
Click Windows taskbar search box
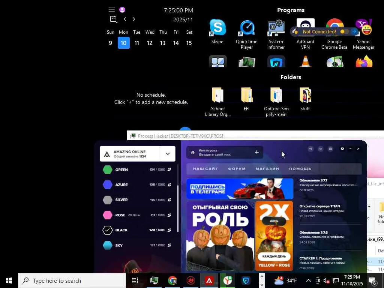click(72, 280)
